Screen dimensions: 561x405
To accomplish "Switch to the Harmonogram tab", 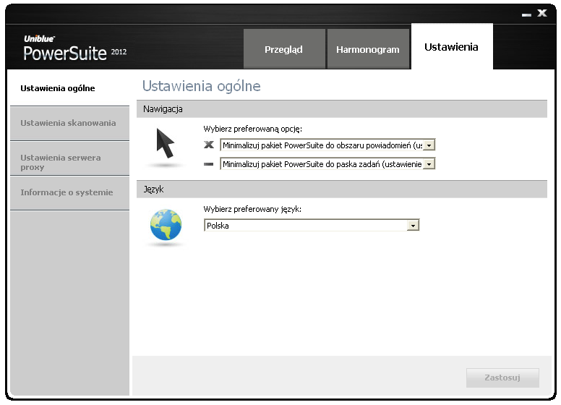I will click(x=368, y=49).
